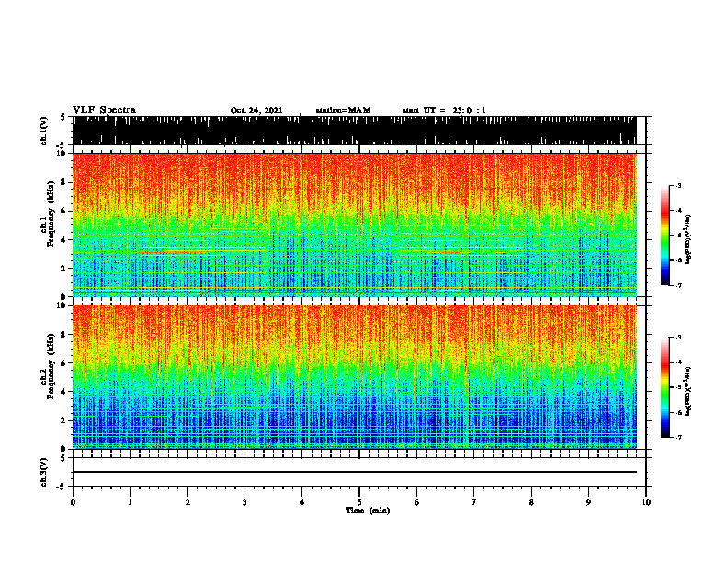The height and width of the screenshot is (563, 728).
Task: Click the "Time (min)" axis label
Action: pyautogui.click(x=368, y=511)
